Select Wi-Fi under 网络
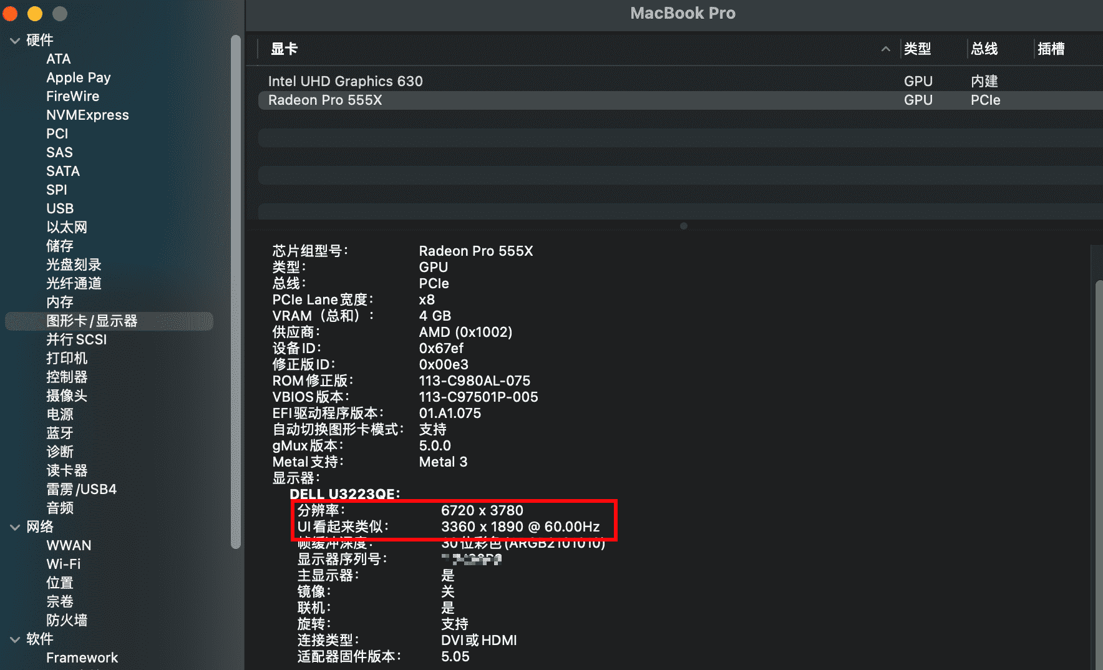This screenshot has height=670, width=1103. click(x=64, y=564)
